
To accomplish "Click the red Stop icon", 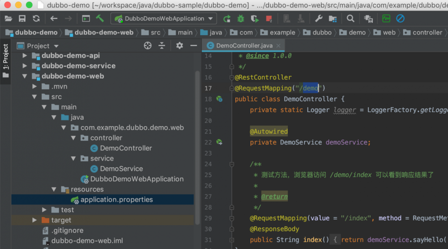I will pyautogui.click(x=269, y=19).
